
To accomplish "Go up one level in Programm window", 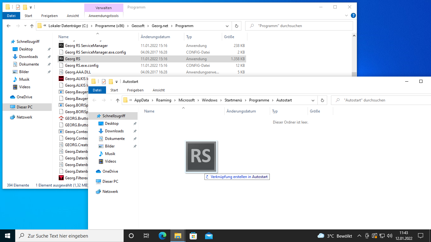I will pos(32,26).
